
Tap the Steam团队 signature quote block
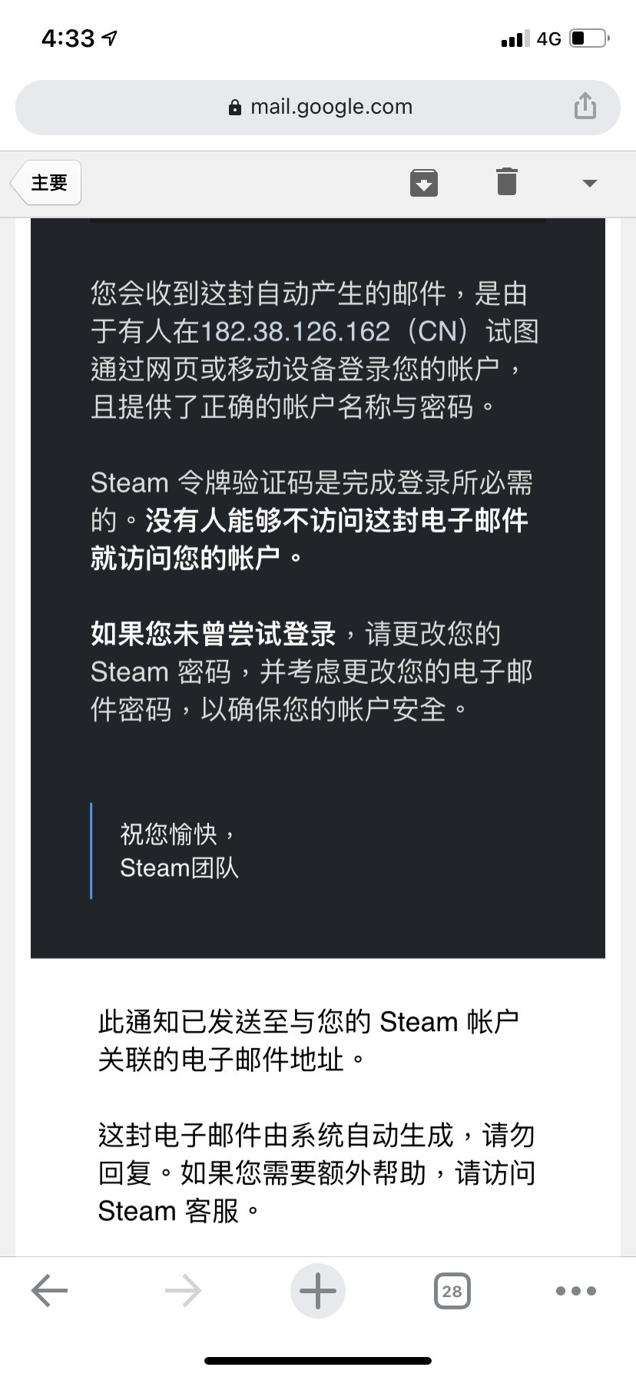pos(179,868)
